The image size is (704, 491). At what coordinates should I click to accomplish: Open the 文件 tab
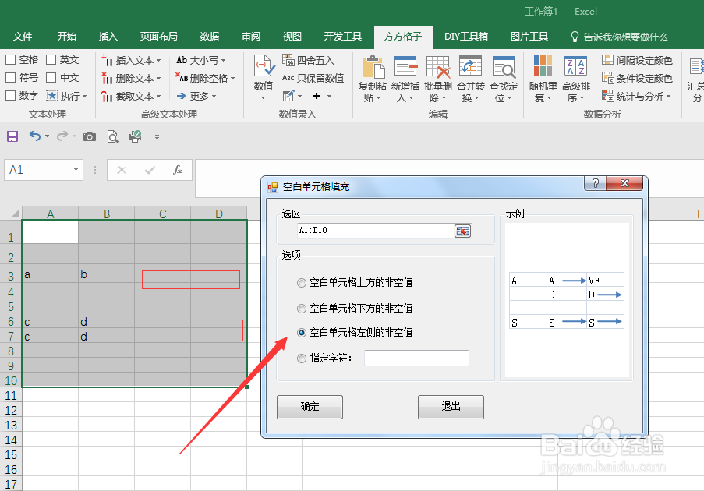pos(23,37)
